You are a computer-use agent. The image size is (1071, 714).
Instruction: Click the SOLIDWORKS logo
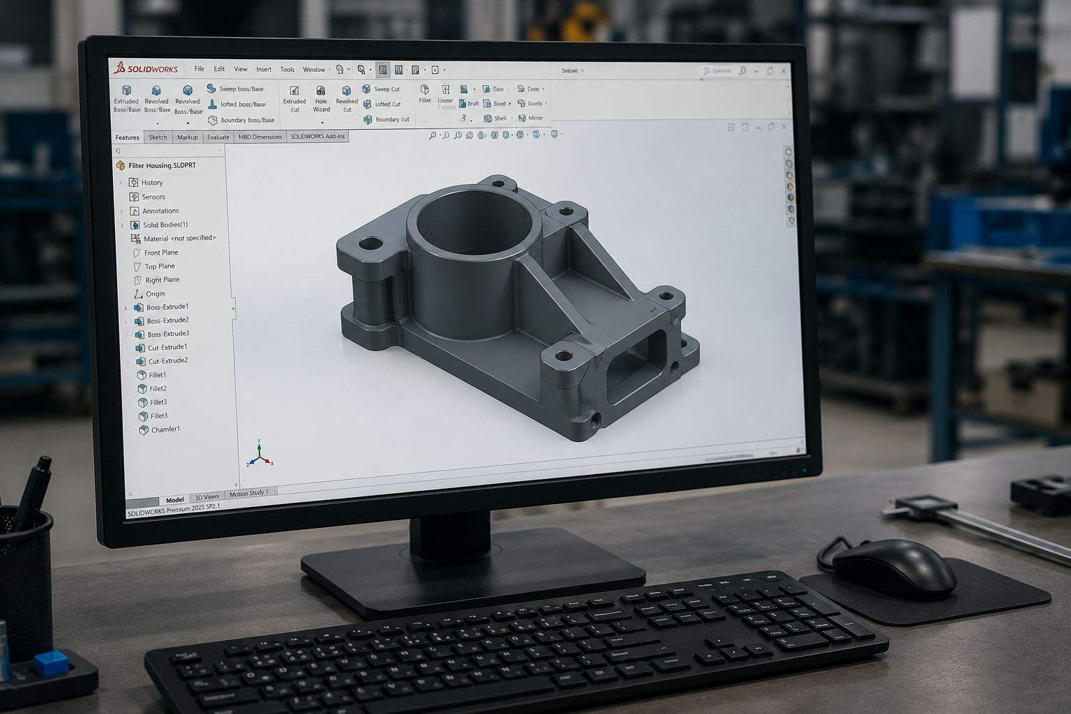tap(146, 68)
